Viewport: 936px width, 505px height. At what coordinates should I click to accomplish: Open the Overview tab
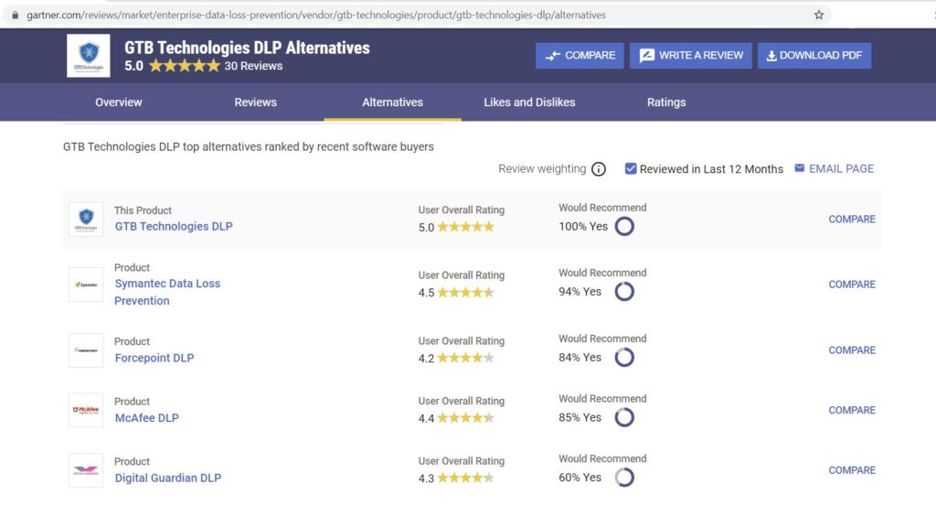(119, 102)
